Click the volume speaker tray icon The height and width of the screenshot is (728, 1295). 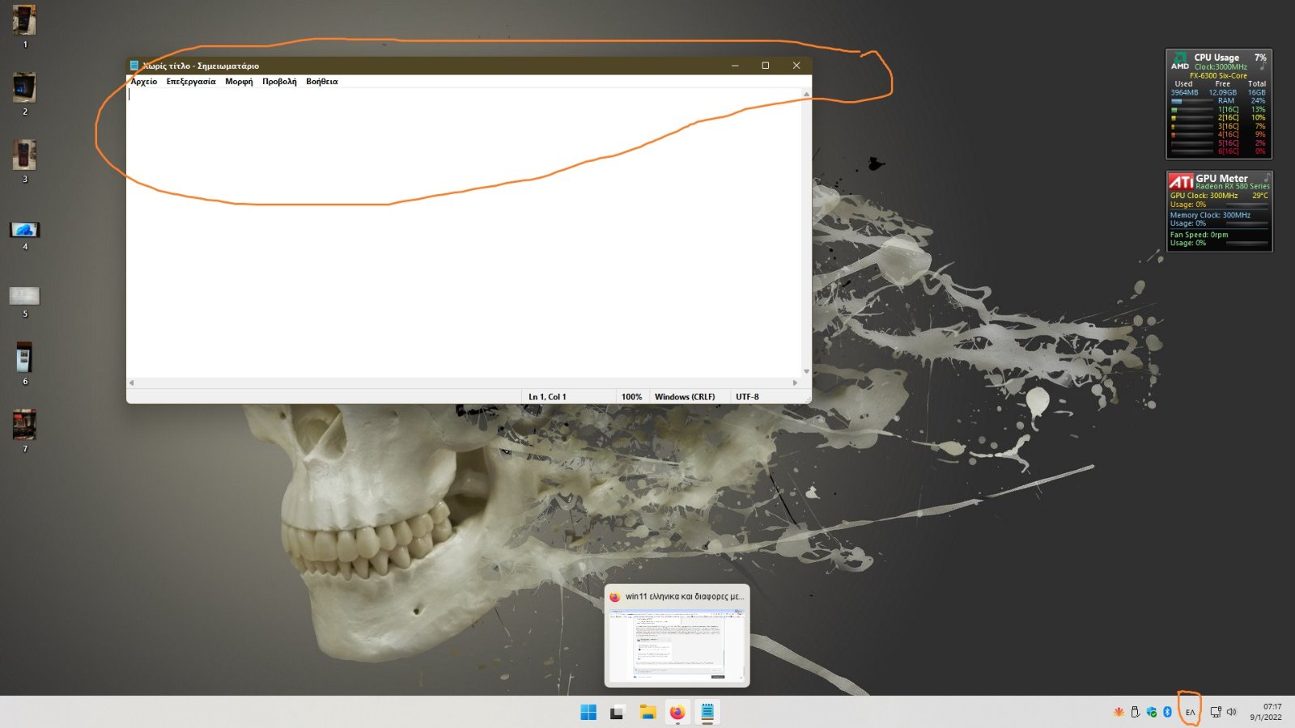[x=1231, y=712]
